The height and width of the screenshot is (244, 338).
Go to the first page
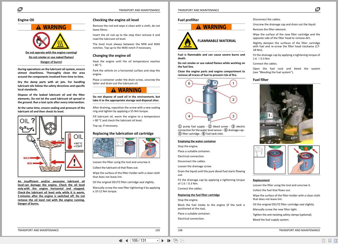(x=121, y=241)
